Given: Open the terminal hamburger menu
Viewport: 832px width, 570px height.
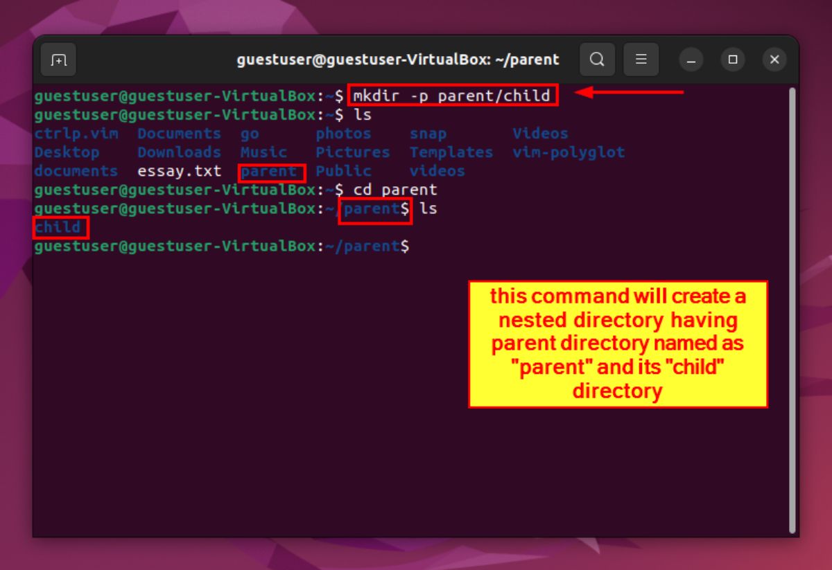Looking at the screenshot, I should click(641, 60).
